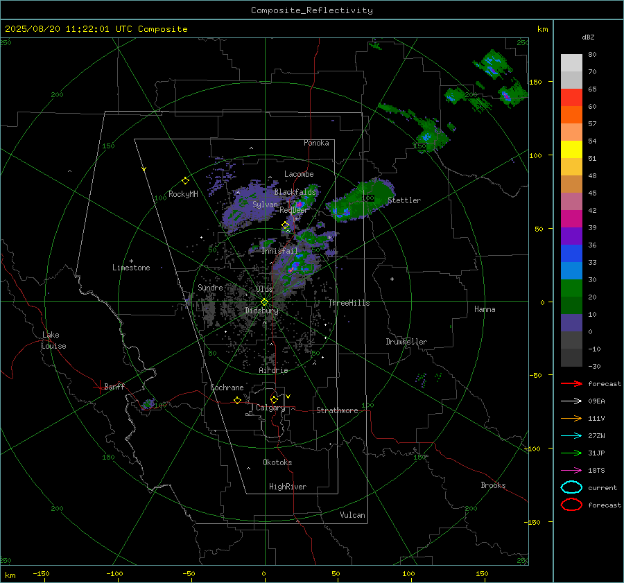Click the magenta 18TS arrow legend icon

click(571, 471)
